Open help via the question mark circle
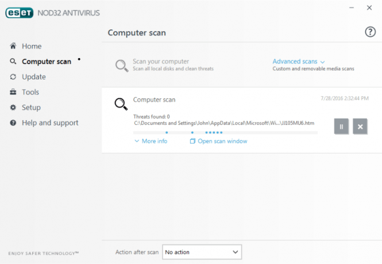Viewport: 382px width, 264px height. [370, 32]
